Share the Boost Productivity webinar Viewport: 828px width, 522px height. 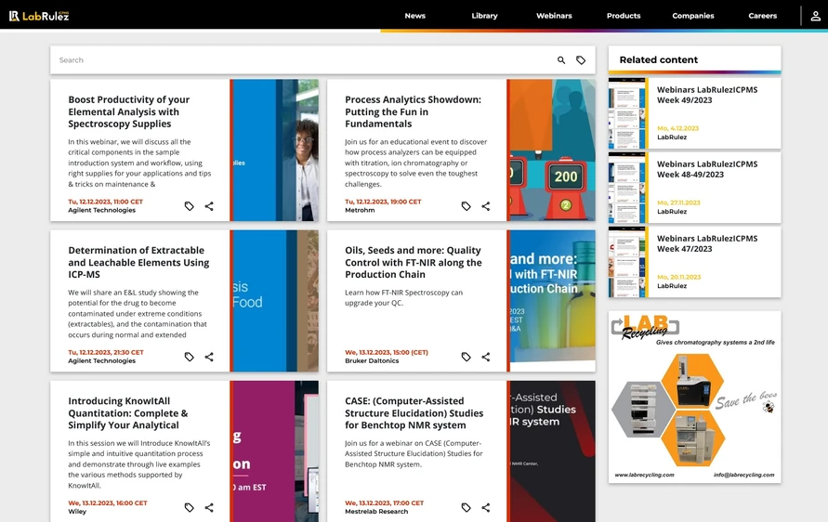209,206
